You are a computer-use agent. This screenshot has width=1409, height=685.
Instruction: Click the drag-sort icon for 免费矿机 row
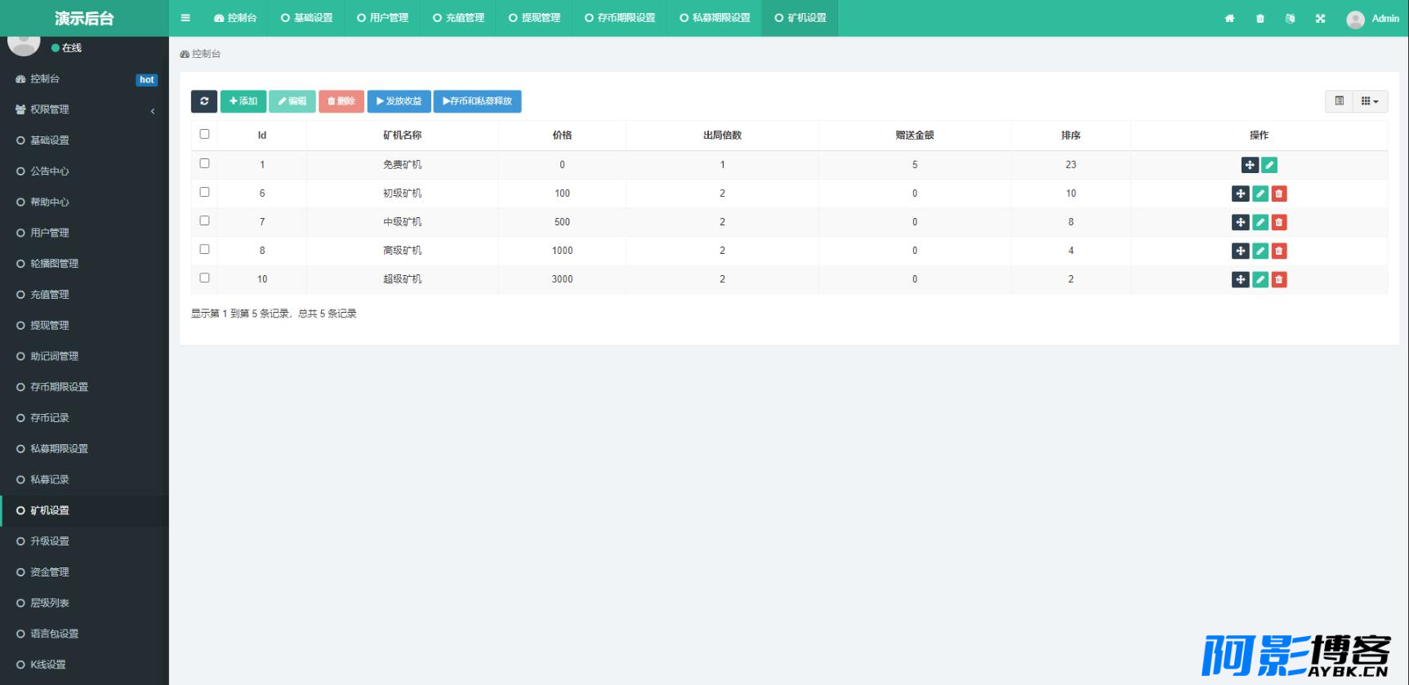(1250, 165)
